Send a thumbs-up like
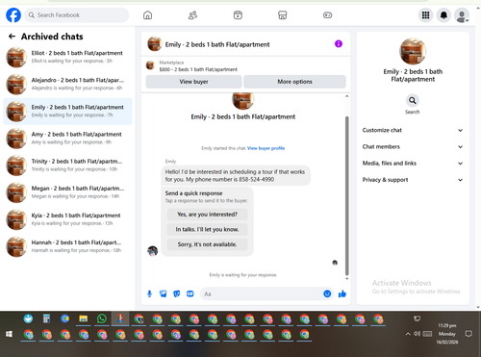 (x=342, y=293)
